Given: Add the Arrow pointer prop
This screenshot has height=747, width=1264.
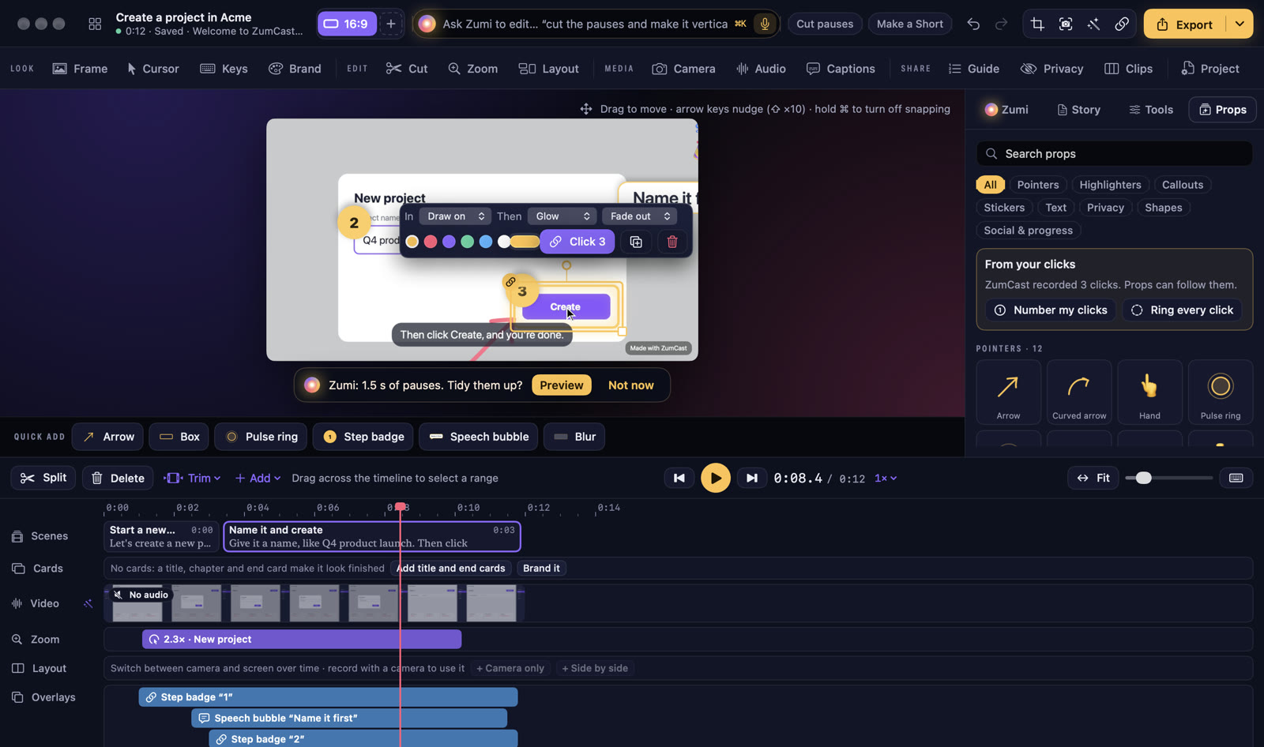Looking at the screenshot, I should [1008, 392].
